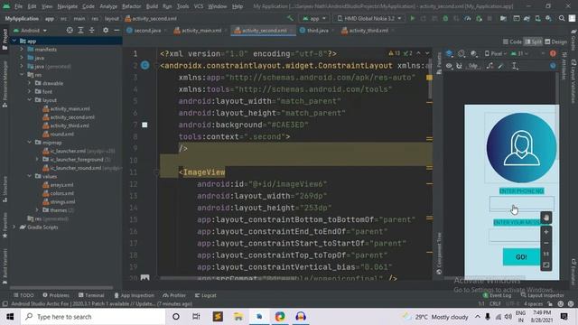
Task: Click the Clear Constraints icon in the design toolbar
Action: pyautogui.click(x=489, y=66)
